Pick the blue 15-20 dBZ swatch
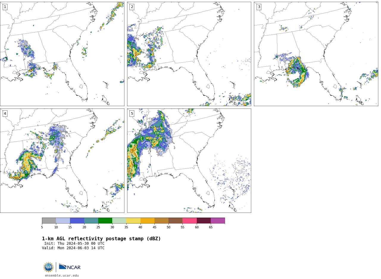Viewport: 381px width, 279px height. point(77,221)
